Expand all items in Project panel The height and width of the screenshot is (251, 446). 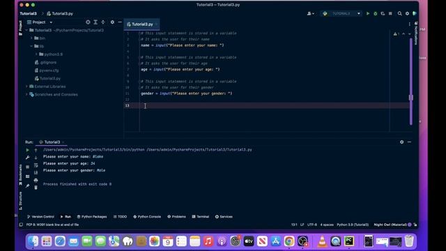point(95,22)
